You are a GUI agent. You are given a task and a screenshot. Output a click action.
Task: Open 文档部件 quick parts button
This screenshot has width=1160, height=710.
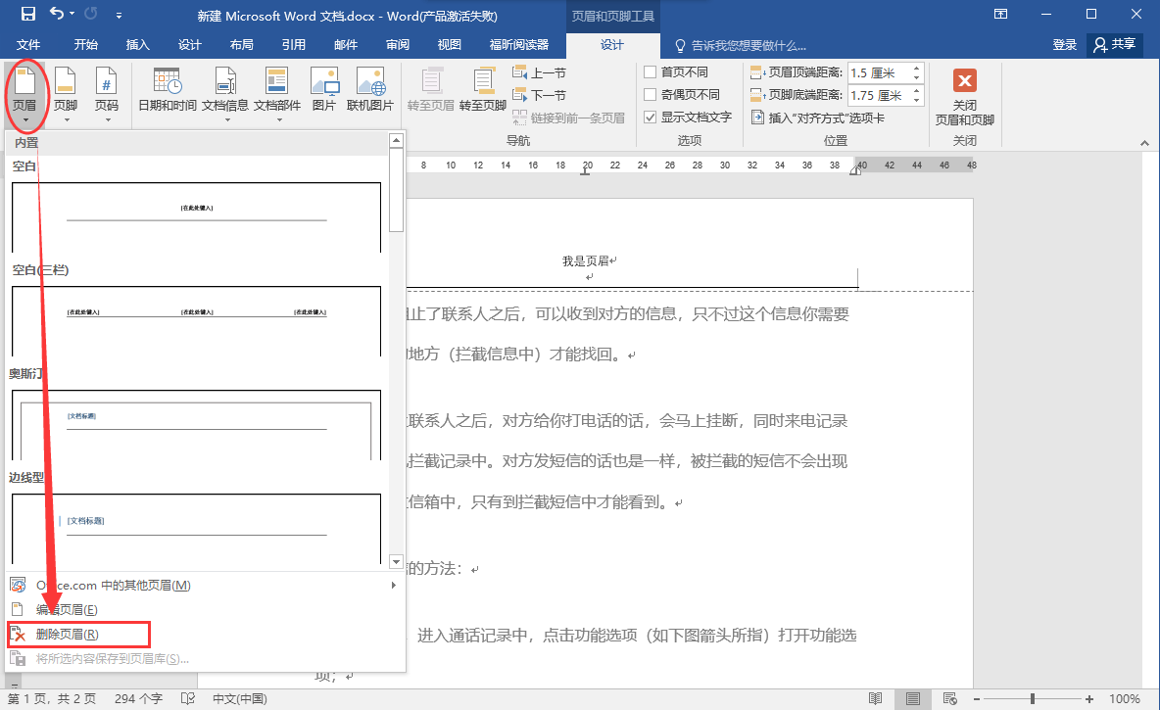(x=277, y=95)
